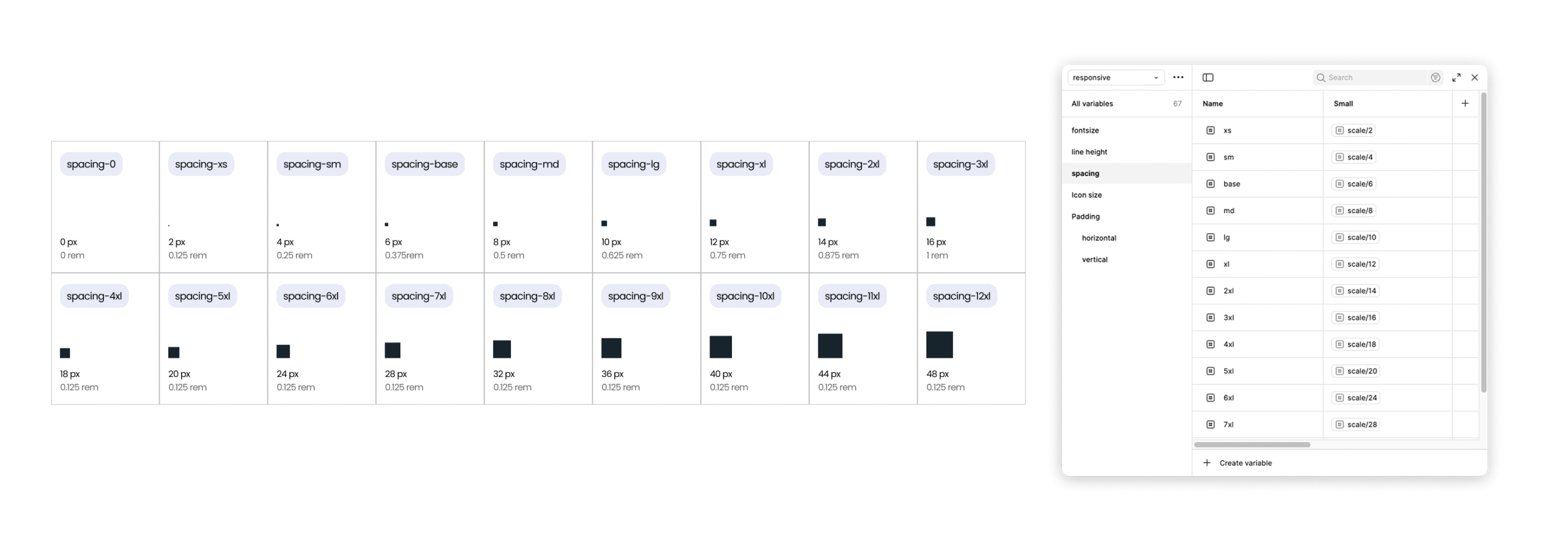
Task: Select the fontsize group in the sidebar
Action: tap(1085, 131)
